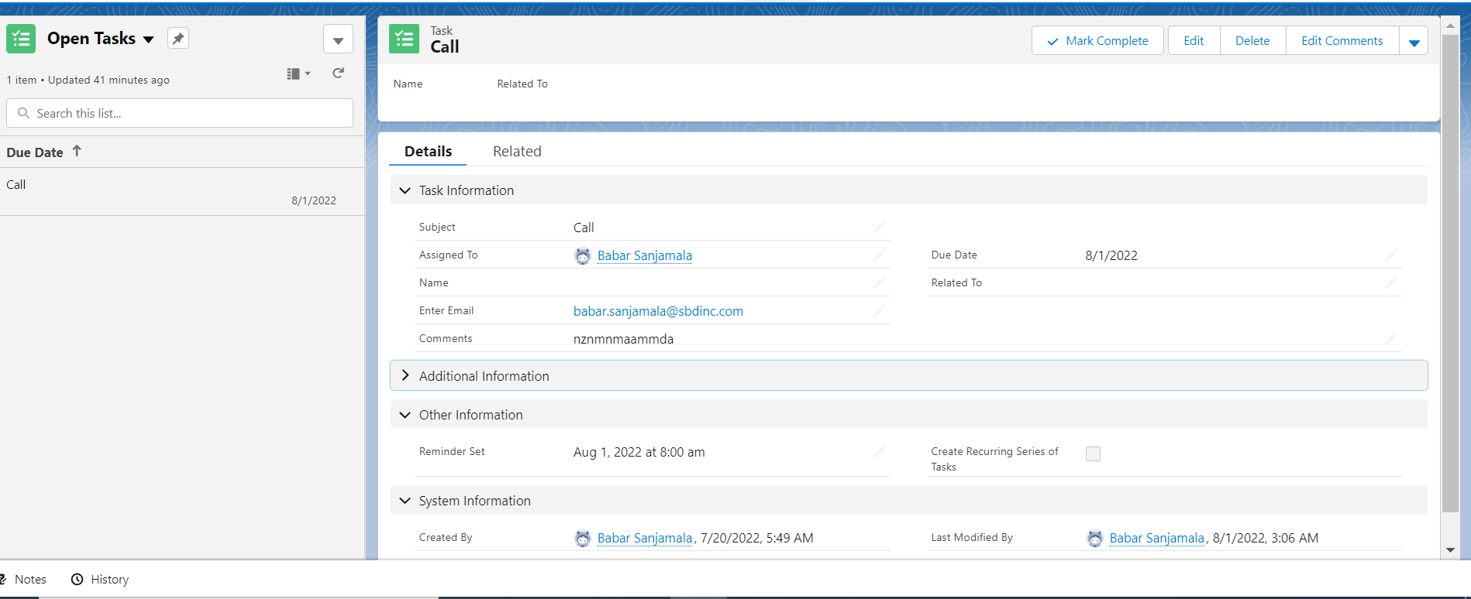
Task: Click the pencil icon for Reminder Set
Action: coord(879,452)
